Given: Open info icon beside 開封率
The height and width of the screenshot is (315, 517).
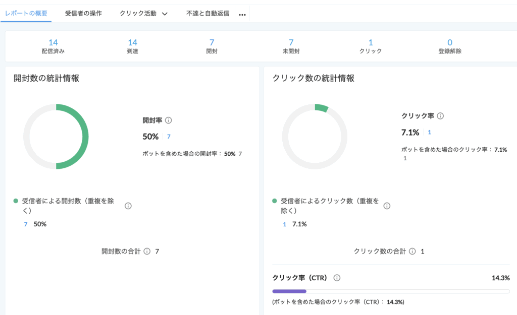Looking at the screenshot, I should [x=169, y=120].
